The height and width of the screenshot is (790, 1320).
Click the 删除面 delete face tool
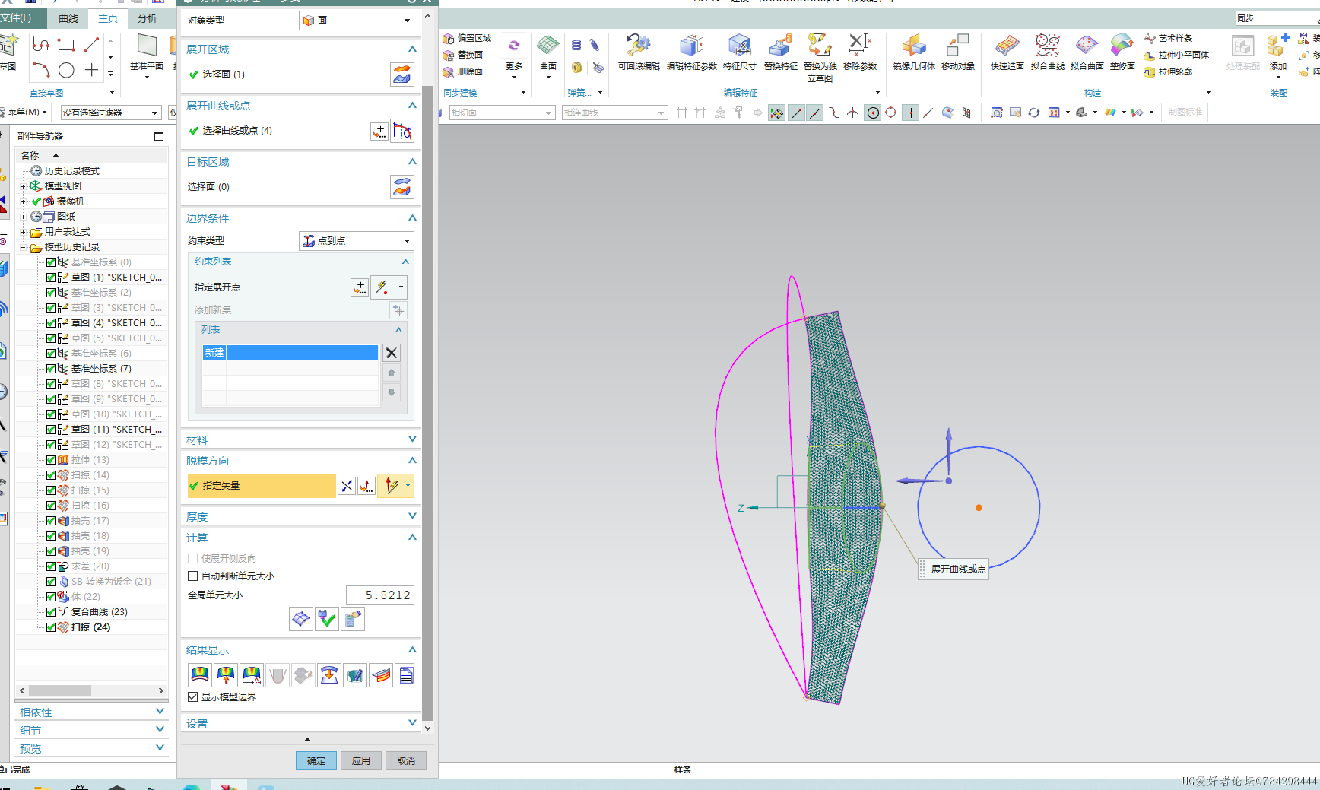point(463,71)
